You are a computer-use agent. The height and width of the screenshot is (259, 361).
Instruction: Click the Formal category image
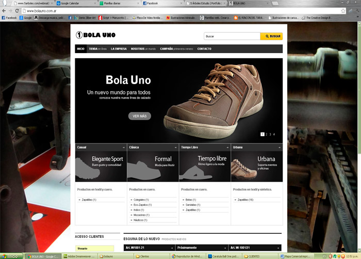(x=153, y=166)
